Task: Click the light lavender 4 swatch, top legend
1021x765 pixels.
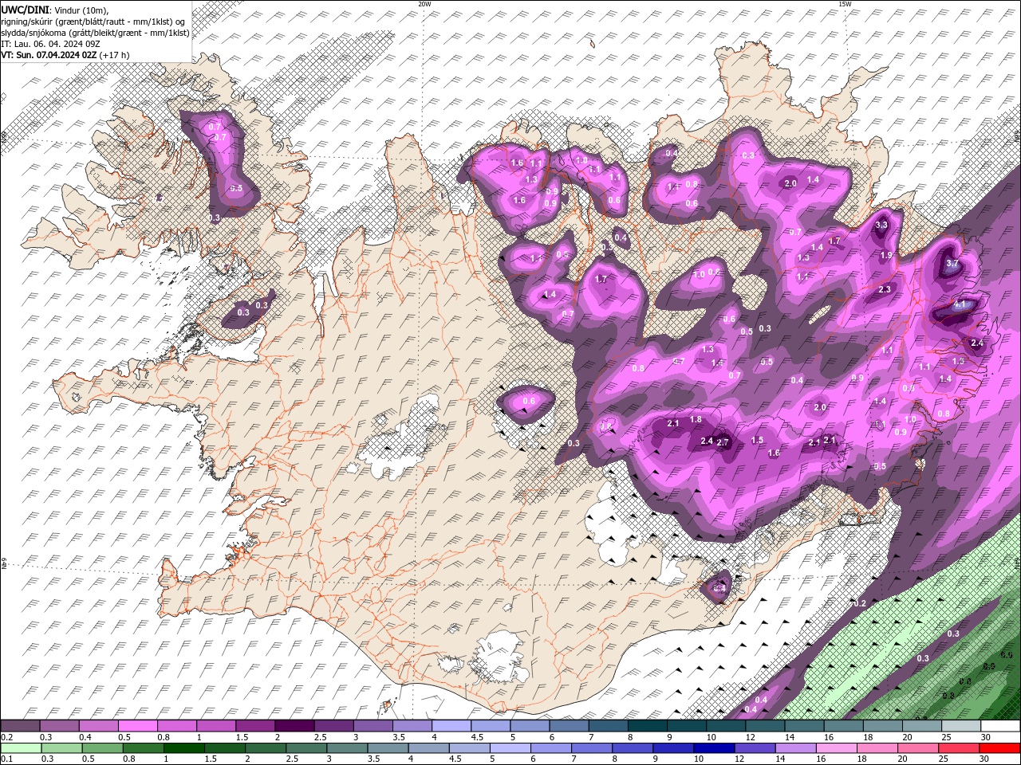Action: [451, 726]
